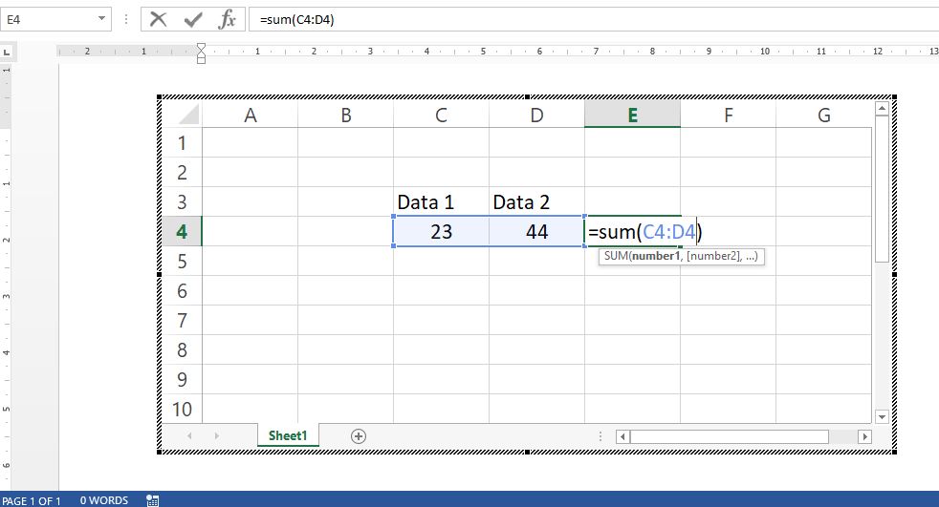This screenshot has width=939, height=507.
Task: Select row 8 header
Action: click(x=182, y=349)
